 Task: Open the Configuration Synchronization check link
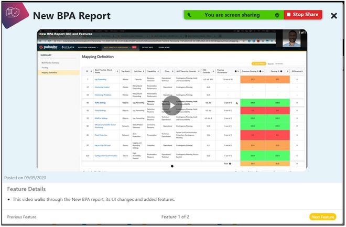click(x=106, y=156)
